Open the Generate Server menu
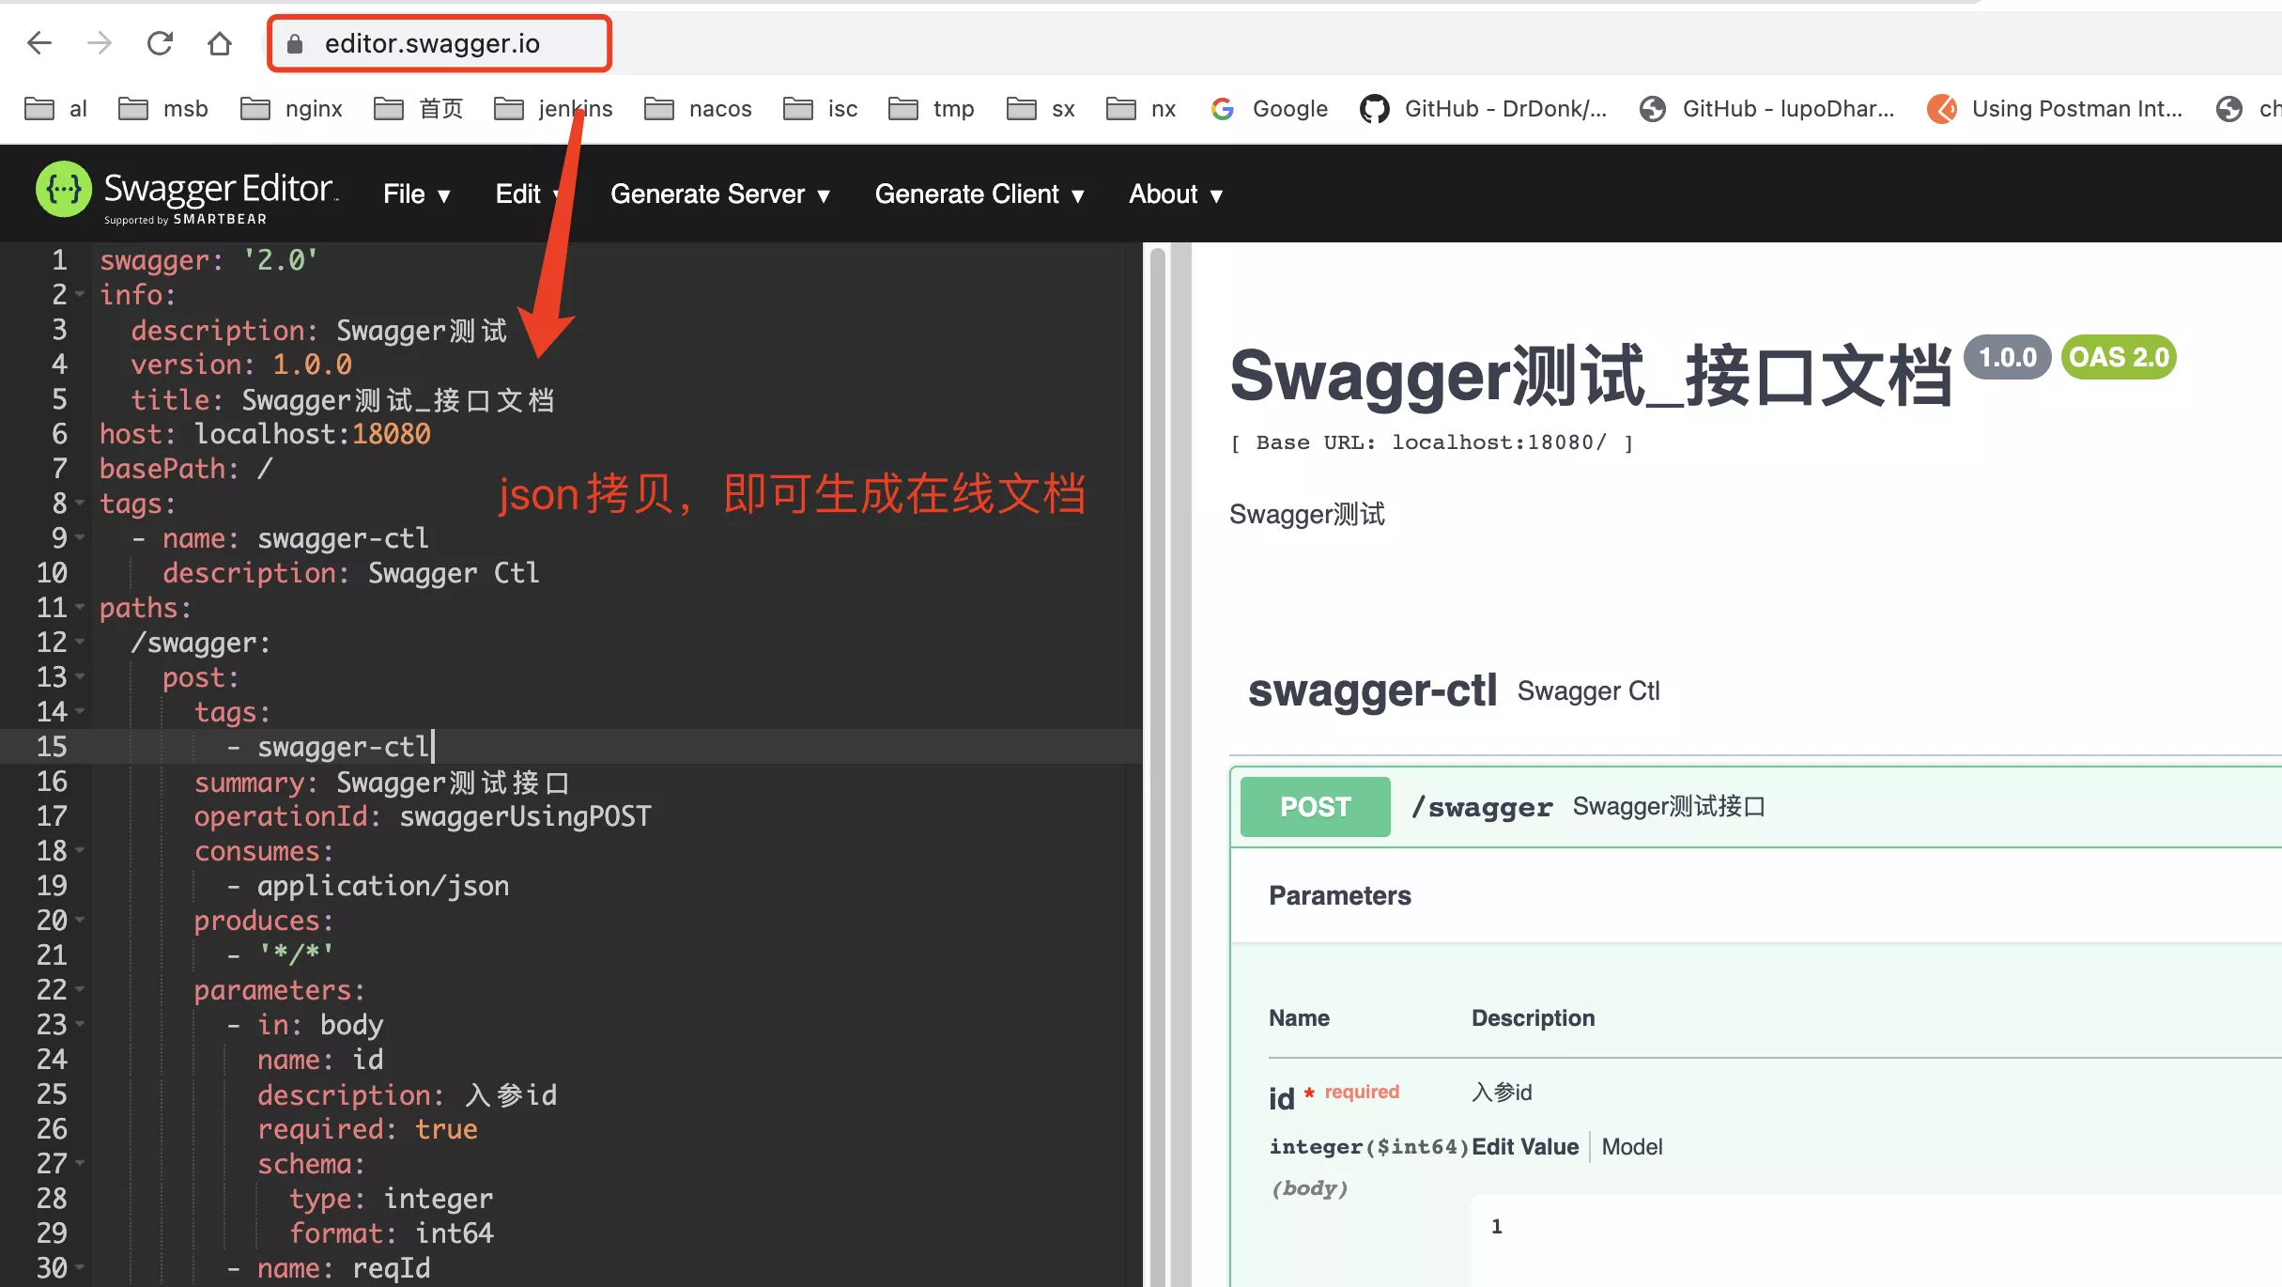The image size is (2282, 1287). [x=720, y=194]
